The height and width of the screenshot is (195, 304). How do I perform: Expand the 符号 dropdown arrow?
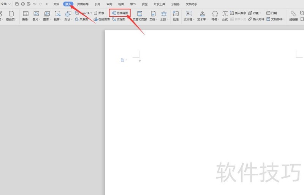pos(218,19)
